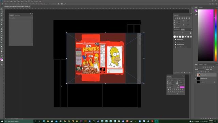The width and height of the screenshot is (218, 123).
Task: Select the Clone Stamp tool
Action: point(2,29)
